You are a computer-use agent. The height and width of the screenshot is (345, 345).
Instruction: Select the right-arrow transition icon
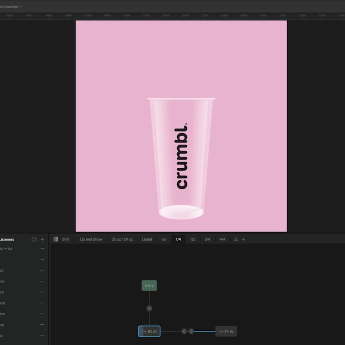[191, 331]
